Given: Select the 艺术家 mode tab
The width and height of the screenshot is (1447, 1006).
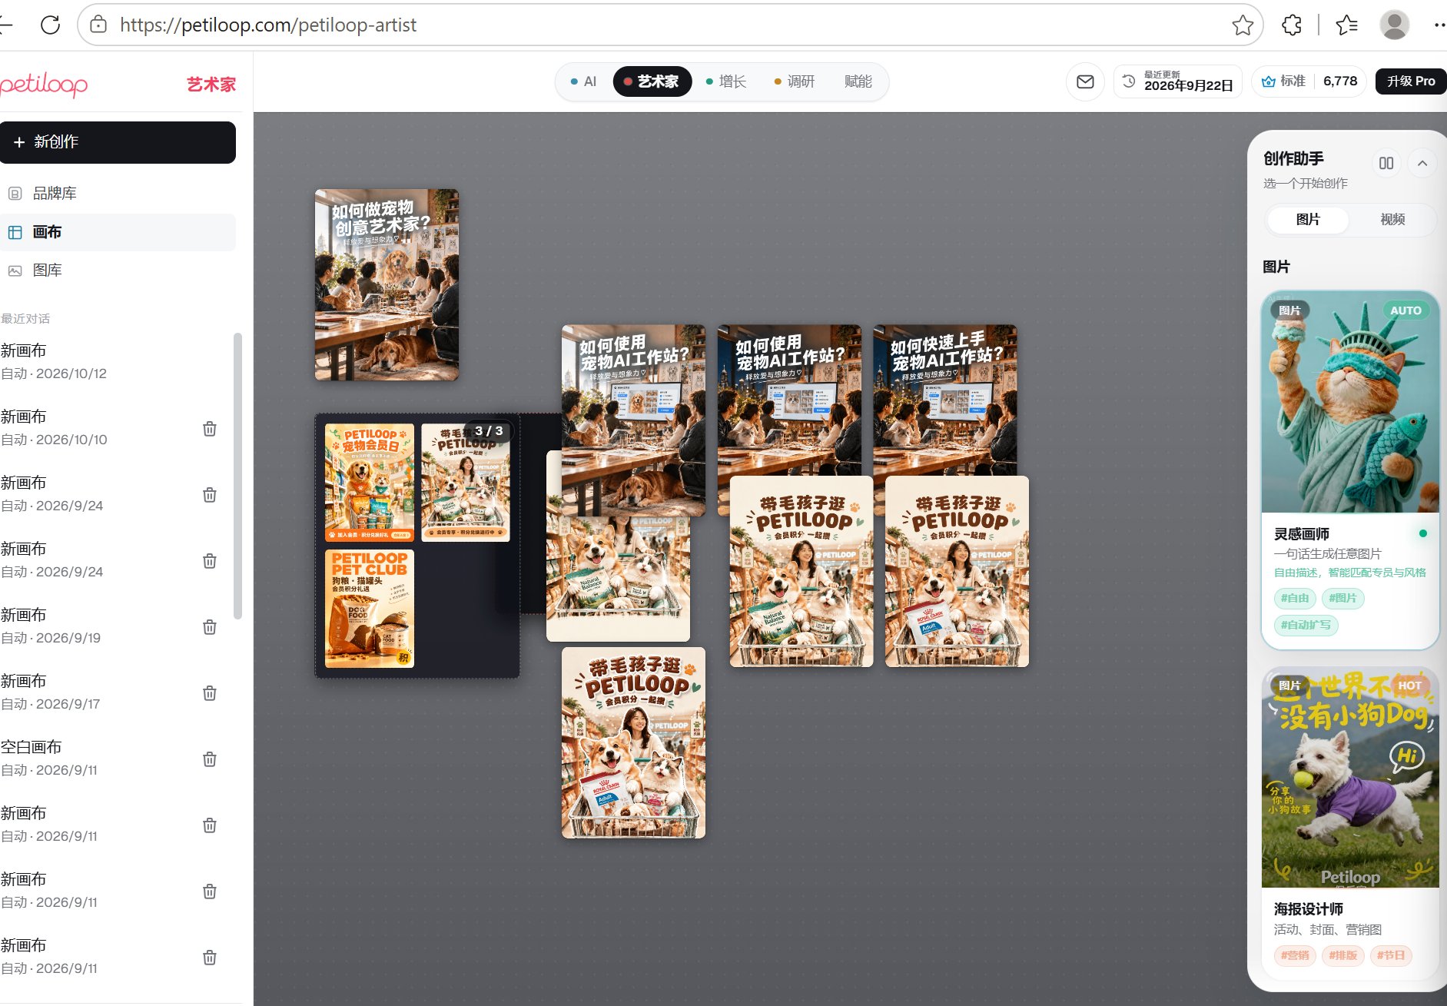Looking at the screenshot, I should [x=652, y=81].
